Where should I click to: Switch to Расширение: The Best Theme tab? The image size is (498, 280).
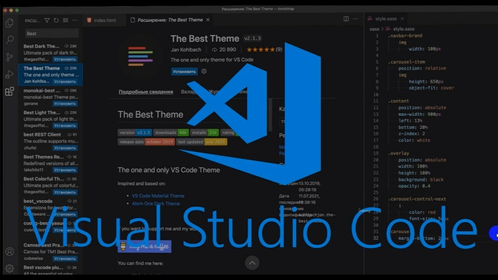pos(170,20)
